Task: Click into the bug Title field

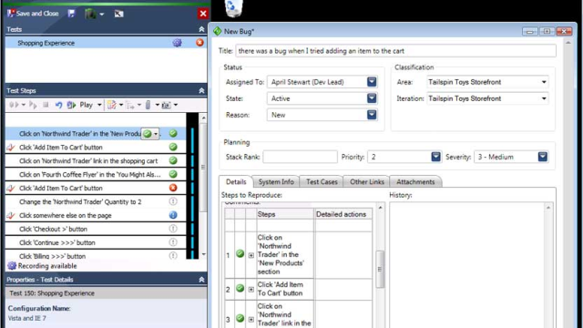Action: click(395, 51)
